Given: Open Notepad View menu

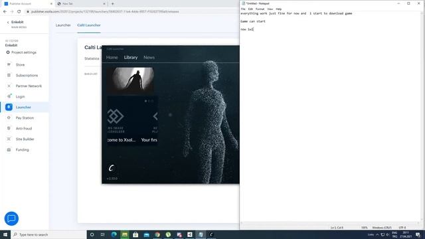Looking at the screenshot, I should click(x=270, y=9).
